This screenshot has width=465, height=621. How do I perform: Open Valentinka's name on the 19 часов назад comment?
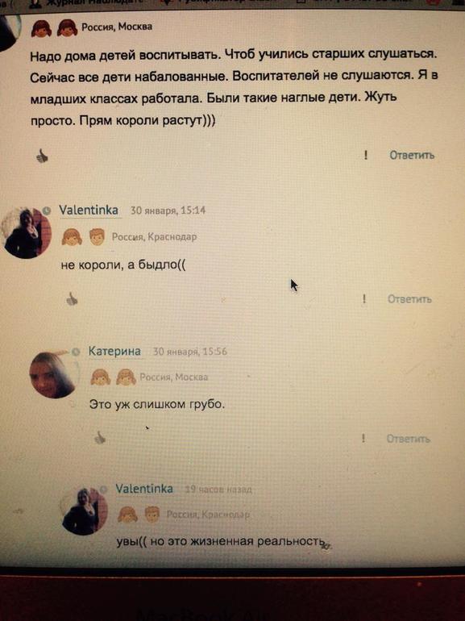[144, 489]
